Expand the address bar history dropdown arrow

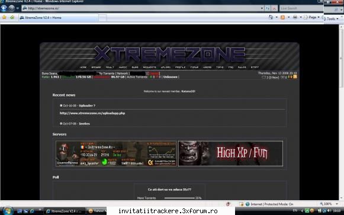click(262, 8)
